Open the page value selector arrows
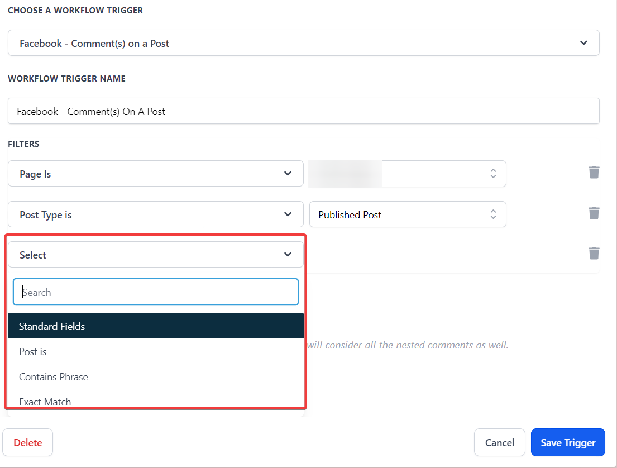The height and width of the screenshot is (468, 617). coord(493,174)
